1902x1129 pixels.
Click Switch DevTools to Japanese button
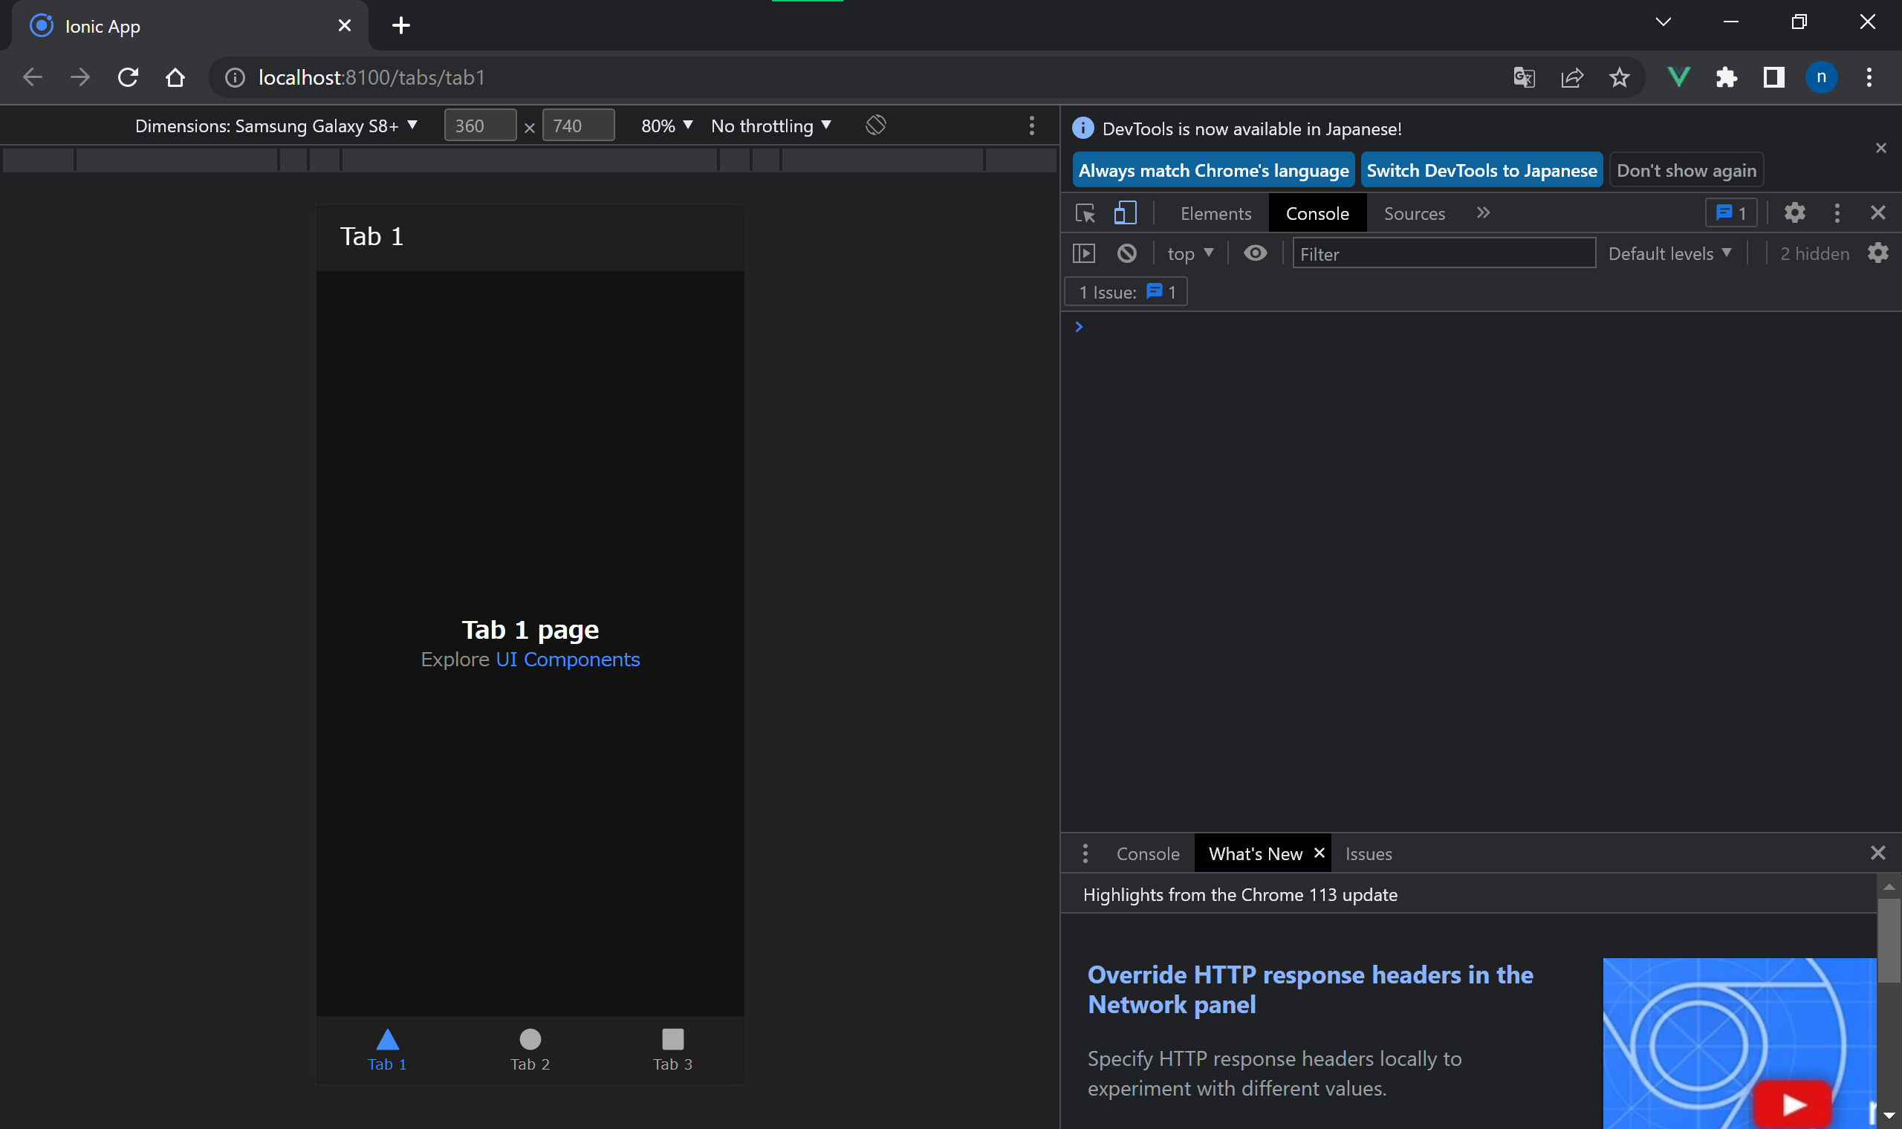pos(1481,170)
